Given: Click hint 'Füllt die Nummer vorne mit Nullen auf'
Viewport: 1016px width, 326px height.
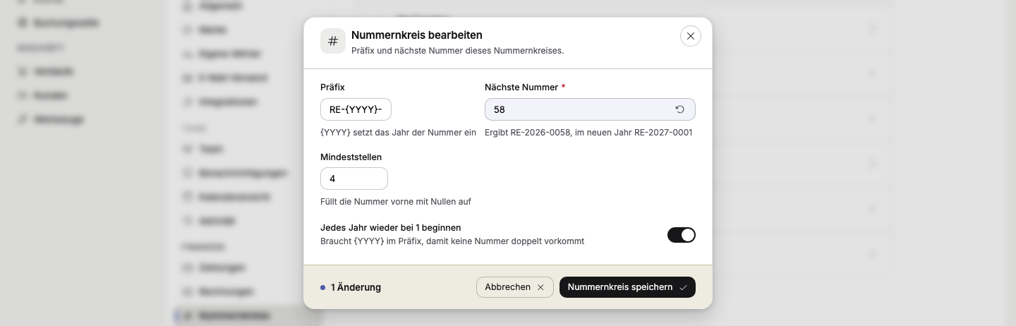Looking at the screenshot, I should (396, 201).
